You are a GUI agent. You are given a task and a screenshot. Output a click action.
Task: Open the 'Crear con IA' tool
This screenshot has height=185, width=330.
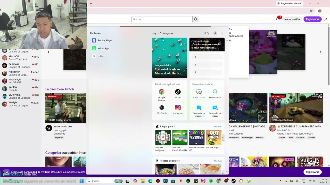tap(199, 94)
